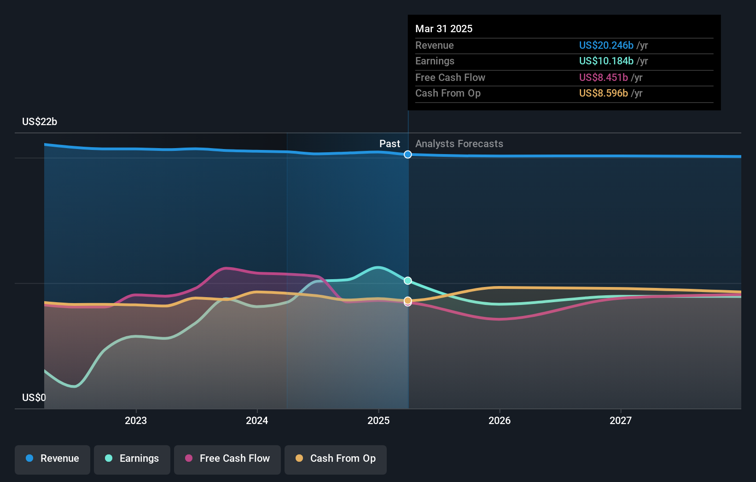Click the Cash From Op tooltip label

coord(448,93)
